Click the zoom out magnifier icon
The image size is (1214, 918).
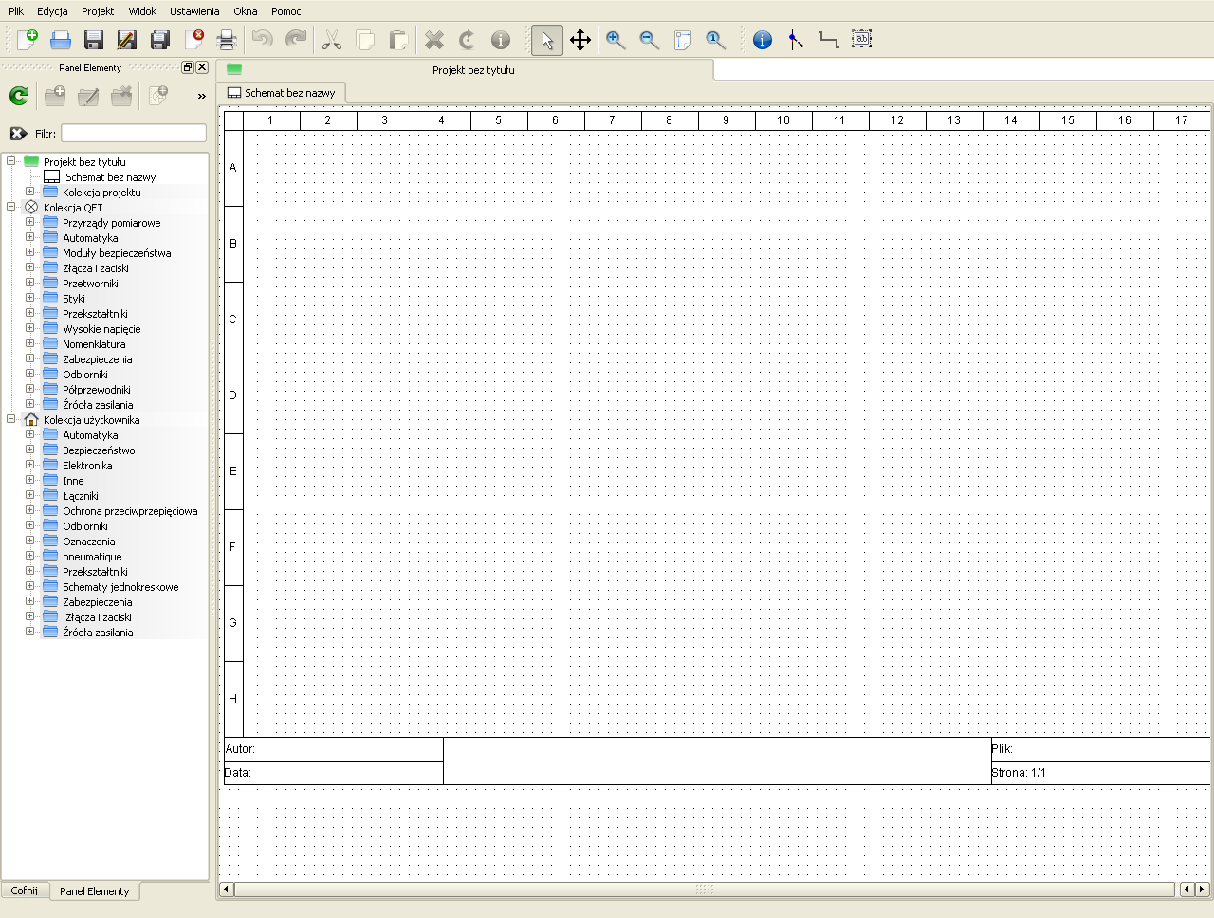tap(649, 40)
